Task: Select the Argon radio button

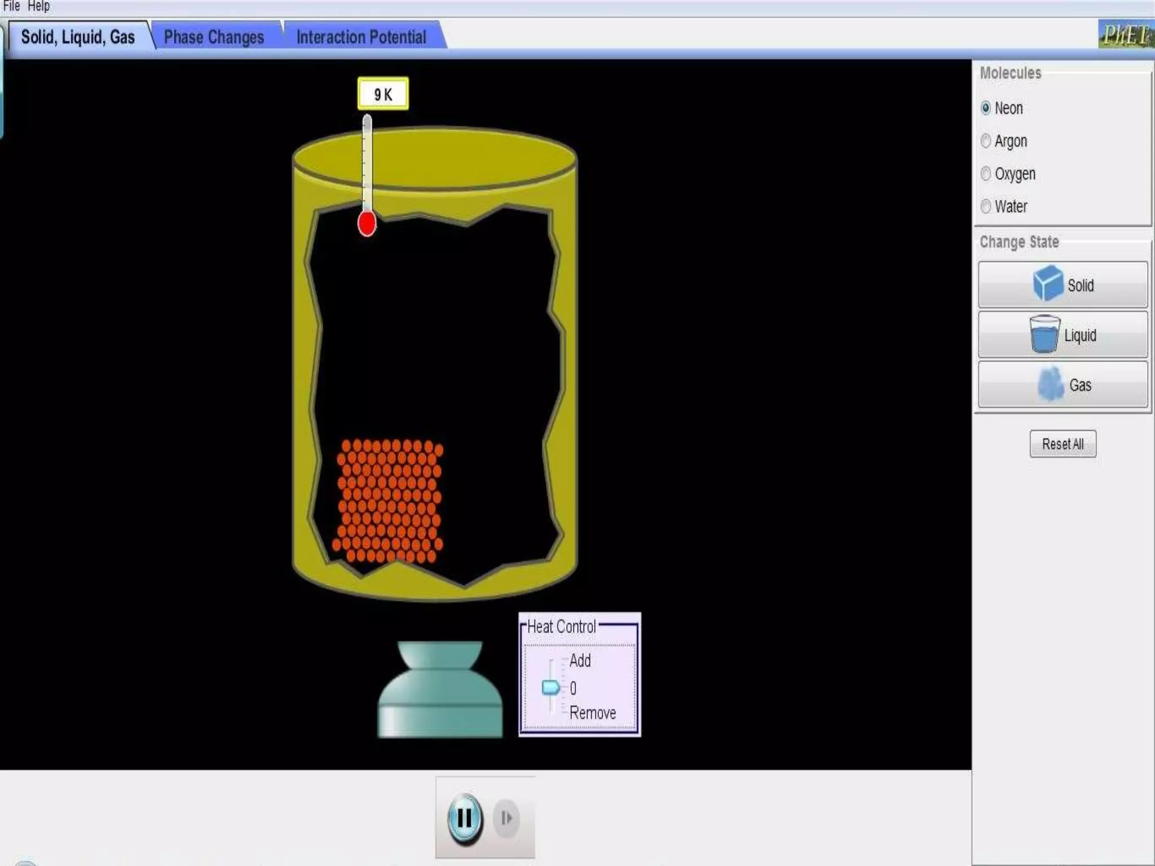Action: 986,141
